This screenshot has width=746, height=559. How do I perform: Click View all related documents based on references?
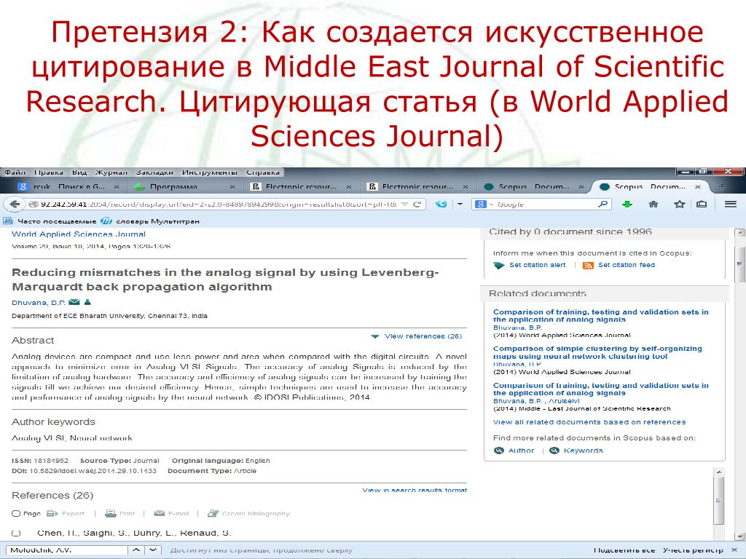(x=589, y=422)
